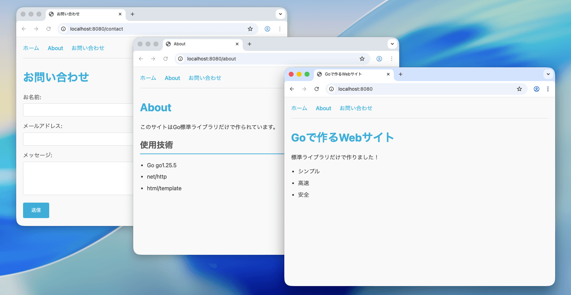Open new tab in contact window
The height and width of the screenshot is (295, 571).
tap(133, 14)
